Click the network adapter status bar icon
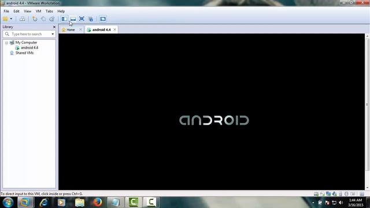 328,194
